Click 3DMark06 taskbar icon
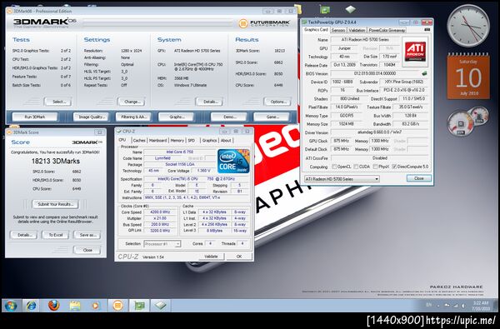 click(117, 306)
